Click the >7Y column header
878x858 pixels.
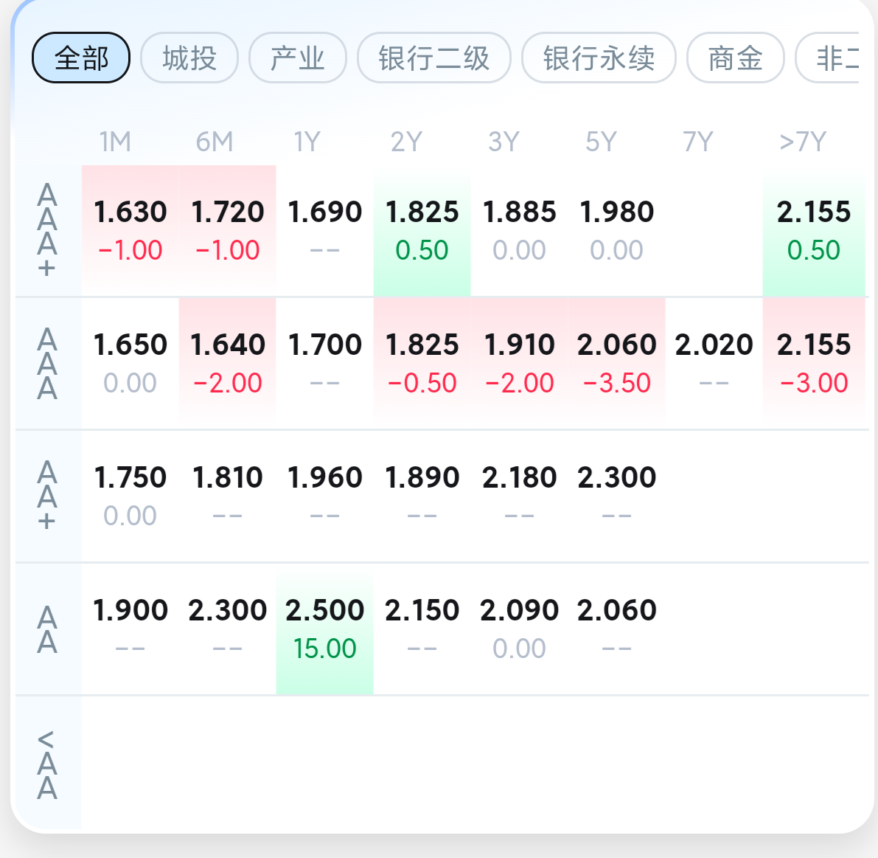pos(803,141)
